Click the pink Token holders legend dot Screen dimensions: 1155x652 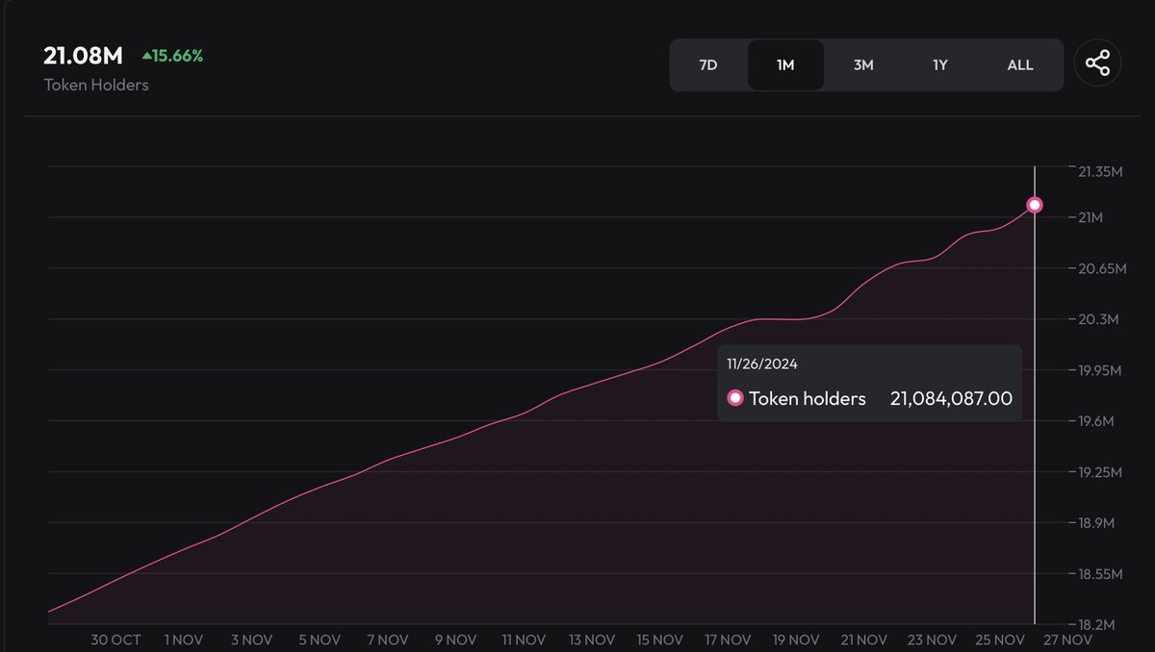tap(735, 397)
